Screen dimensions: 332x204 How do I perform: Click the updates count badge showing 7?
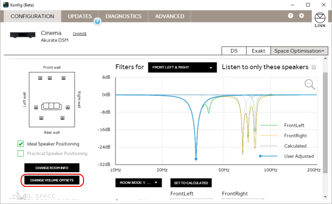[x=97, y=21]
